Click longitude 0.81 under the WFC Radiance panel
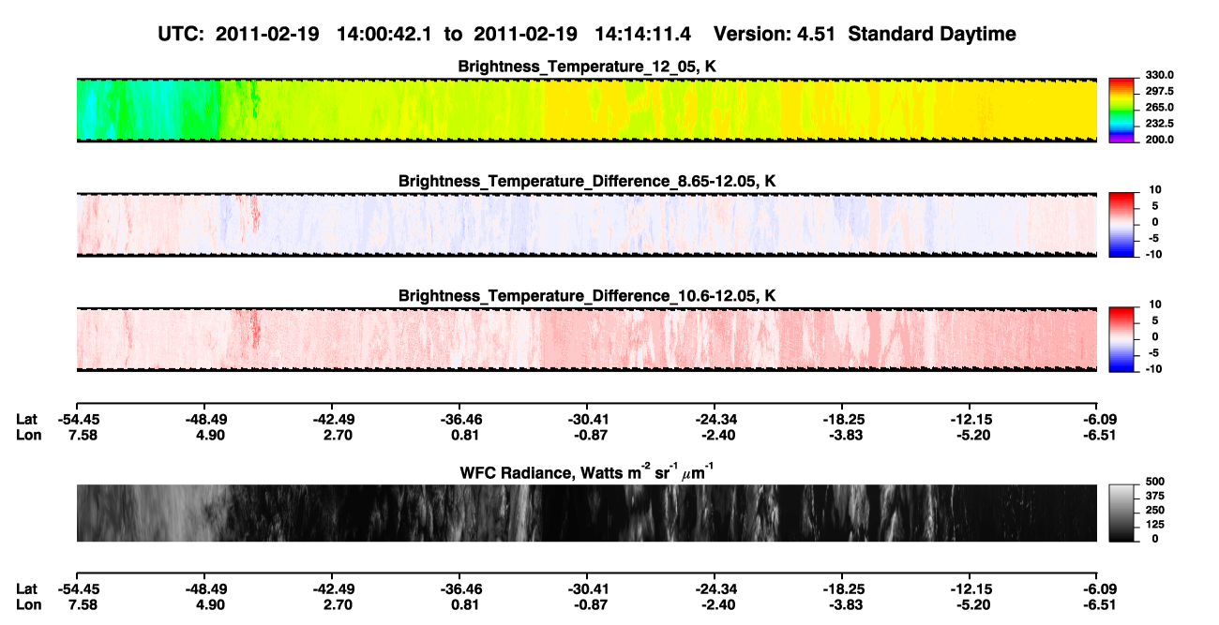1219x625 pixels. coord(465,603)
